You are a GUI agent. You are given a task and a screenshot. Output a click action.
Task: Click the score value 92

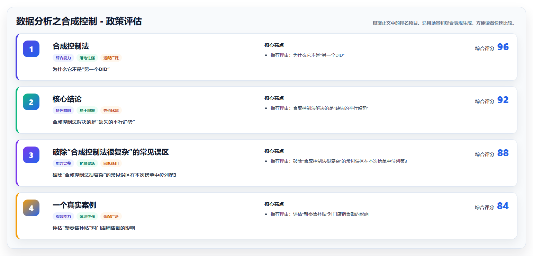click(503, 100)
